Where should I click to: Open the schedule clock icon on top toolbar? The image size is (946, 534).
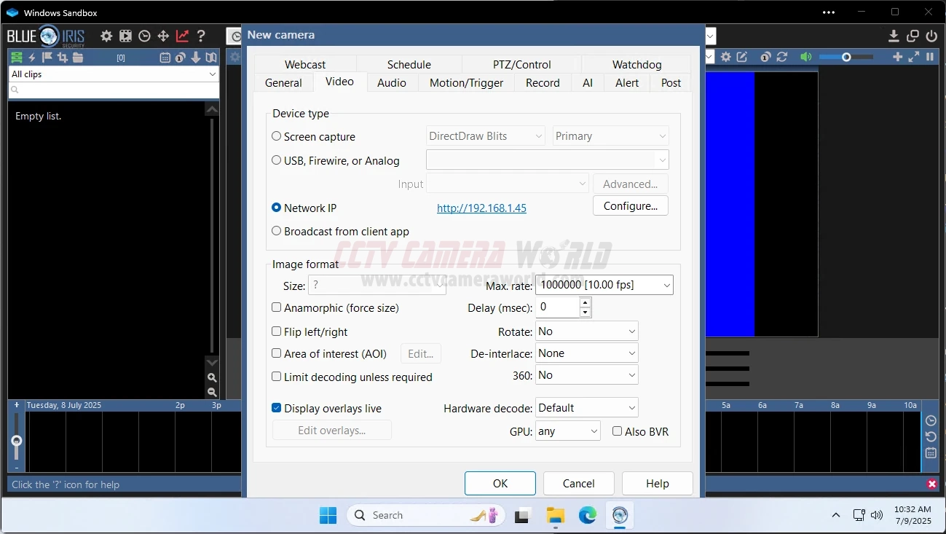coord(144,35)
